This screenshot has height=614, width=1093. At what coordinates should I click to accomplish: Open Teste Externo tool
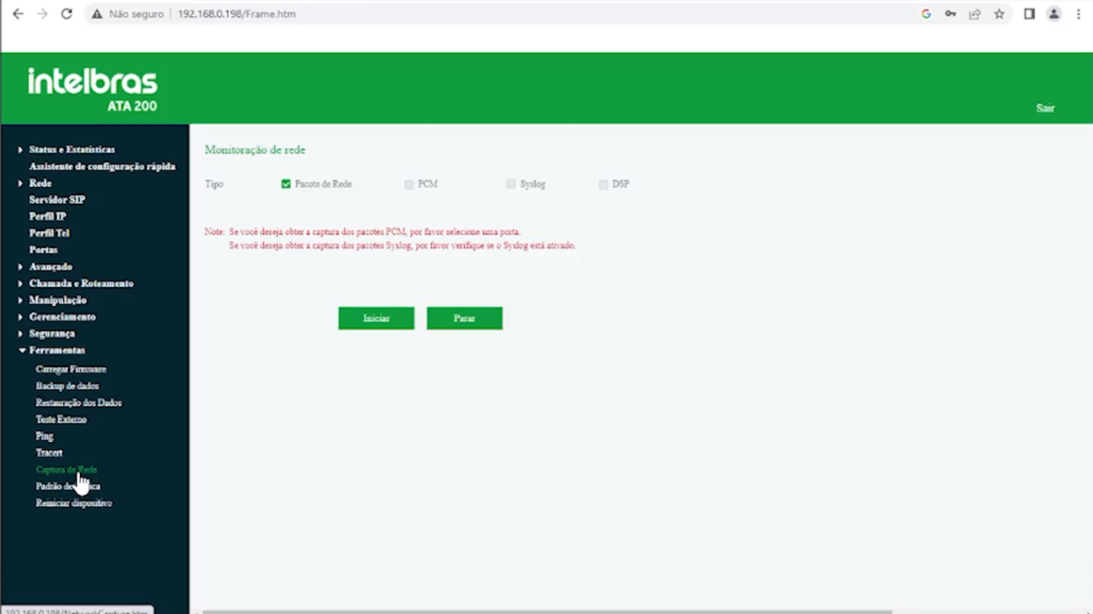click(61, 420)
